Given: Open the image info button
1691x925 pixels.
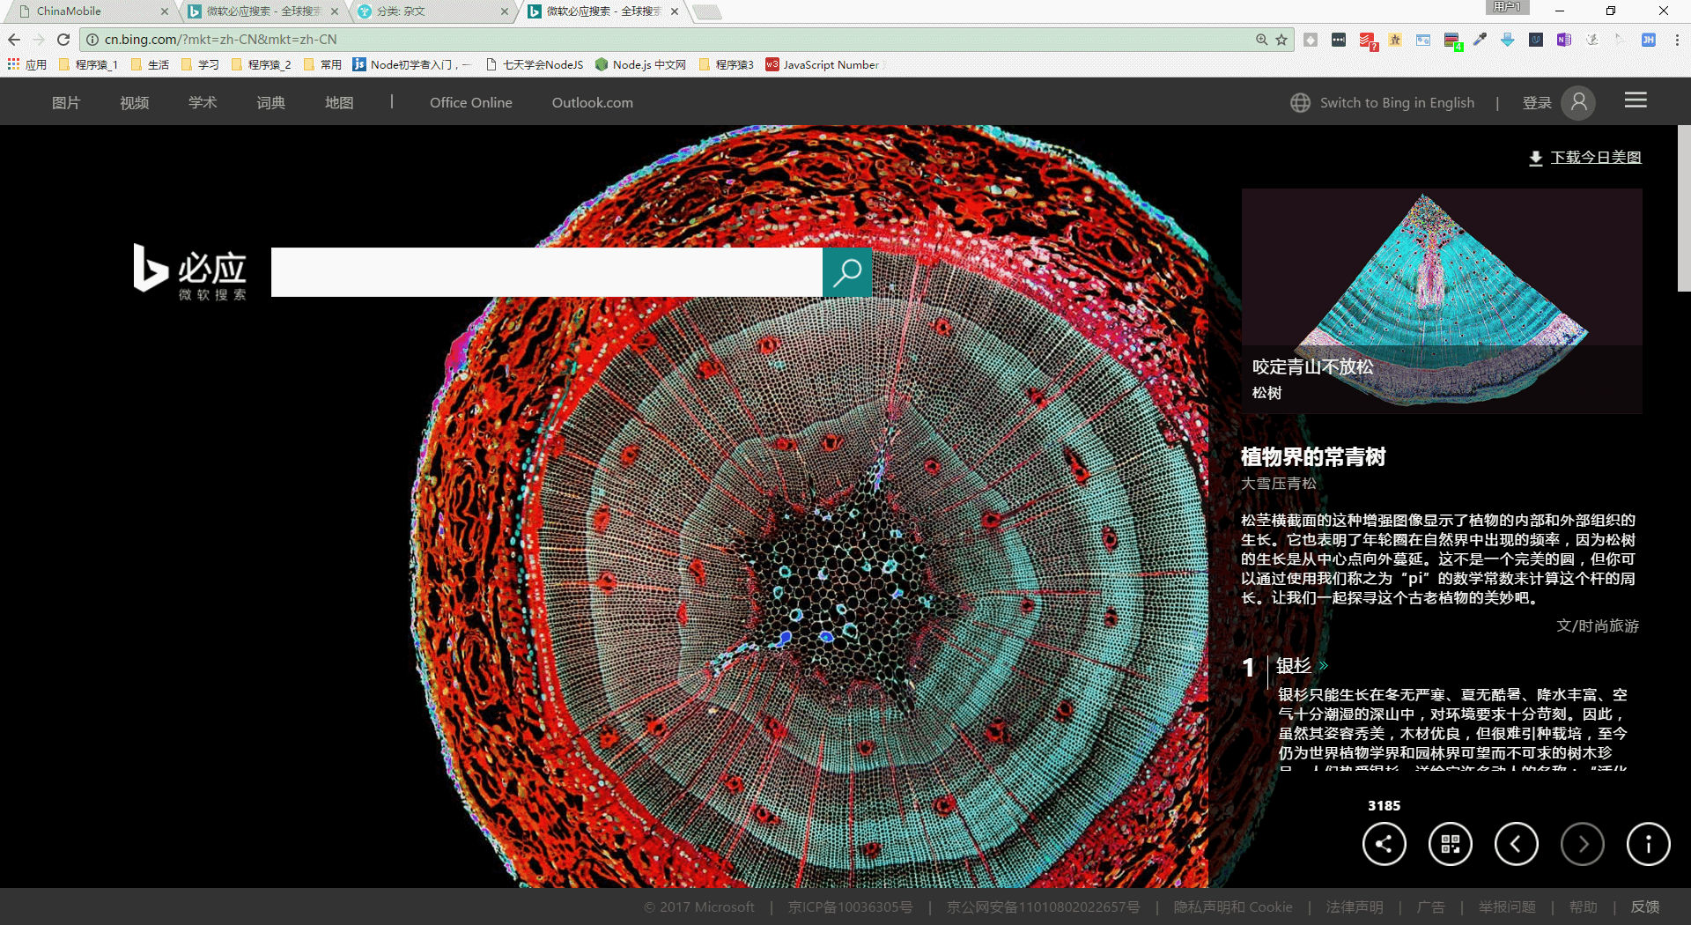Looking at the screenshot, I should [x=1648, y=844].
